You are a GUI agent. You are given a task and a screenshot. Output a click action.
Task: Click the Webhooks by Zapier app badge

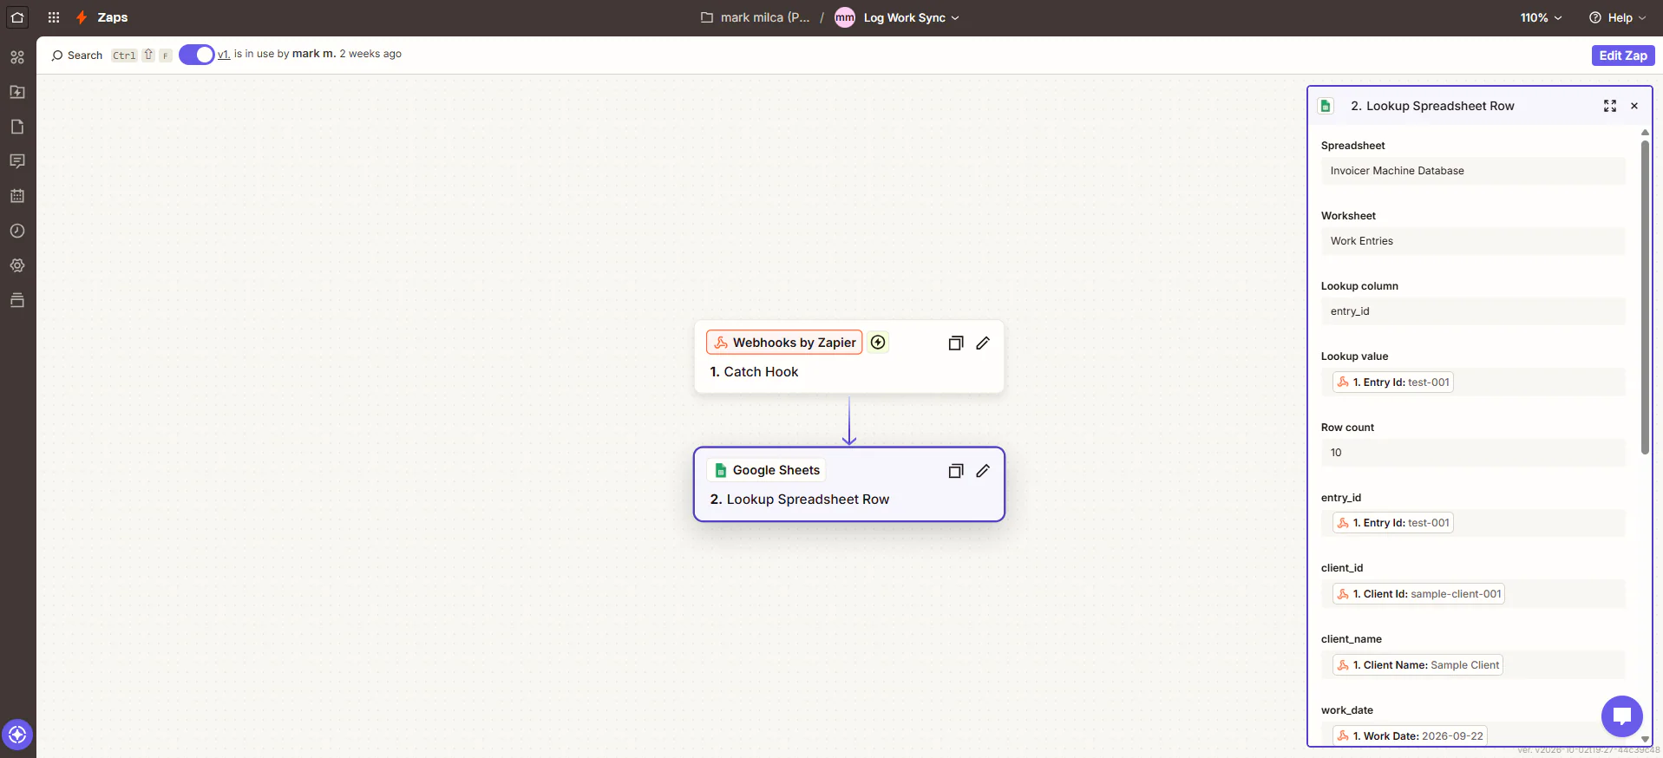pyautogui.click(x=784, y=343)
